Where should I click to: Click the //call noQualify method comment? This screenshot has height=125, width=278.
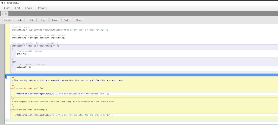point(30,64)
